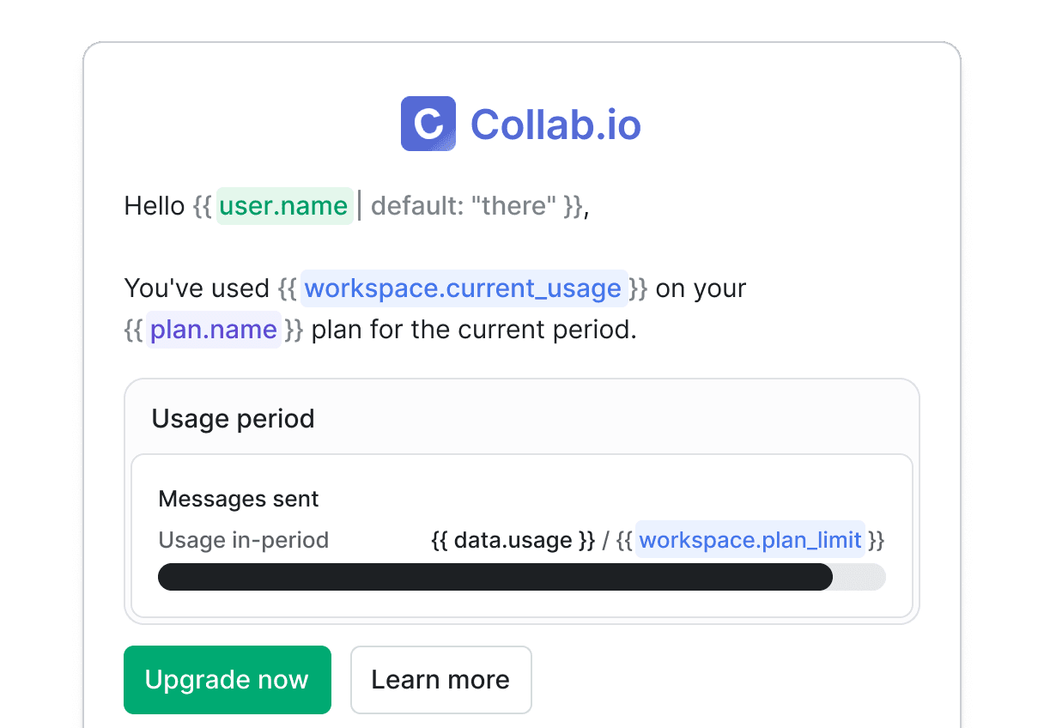Image resolution: width=1044 pixels, height=728 pixels.
Task: Select the user.name variable chip
Action: pyautogui.click(x=283, y=206)
